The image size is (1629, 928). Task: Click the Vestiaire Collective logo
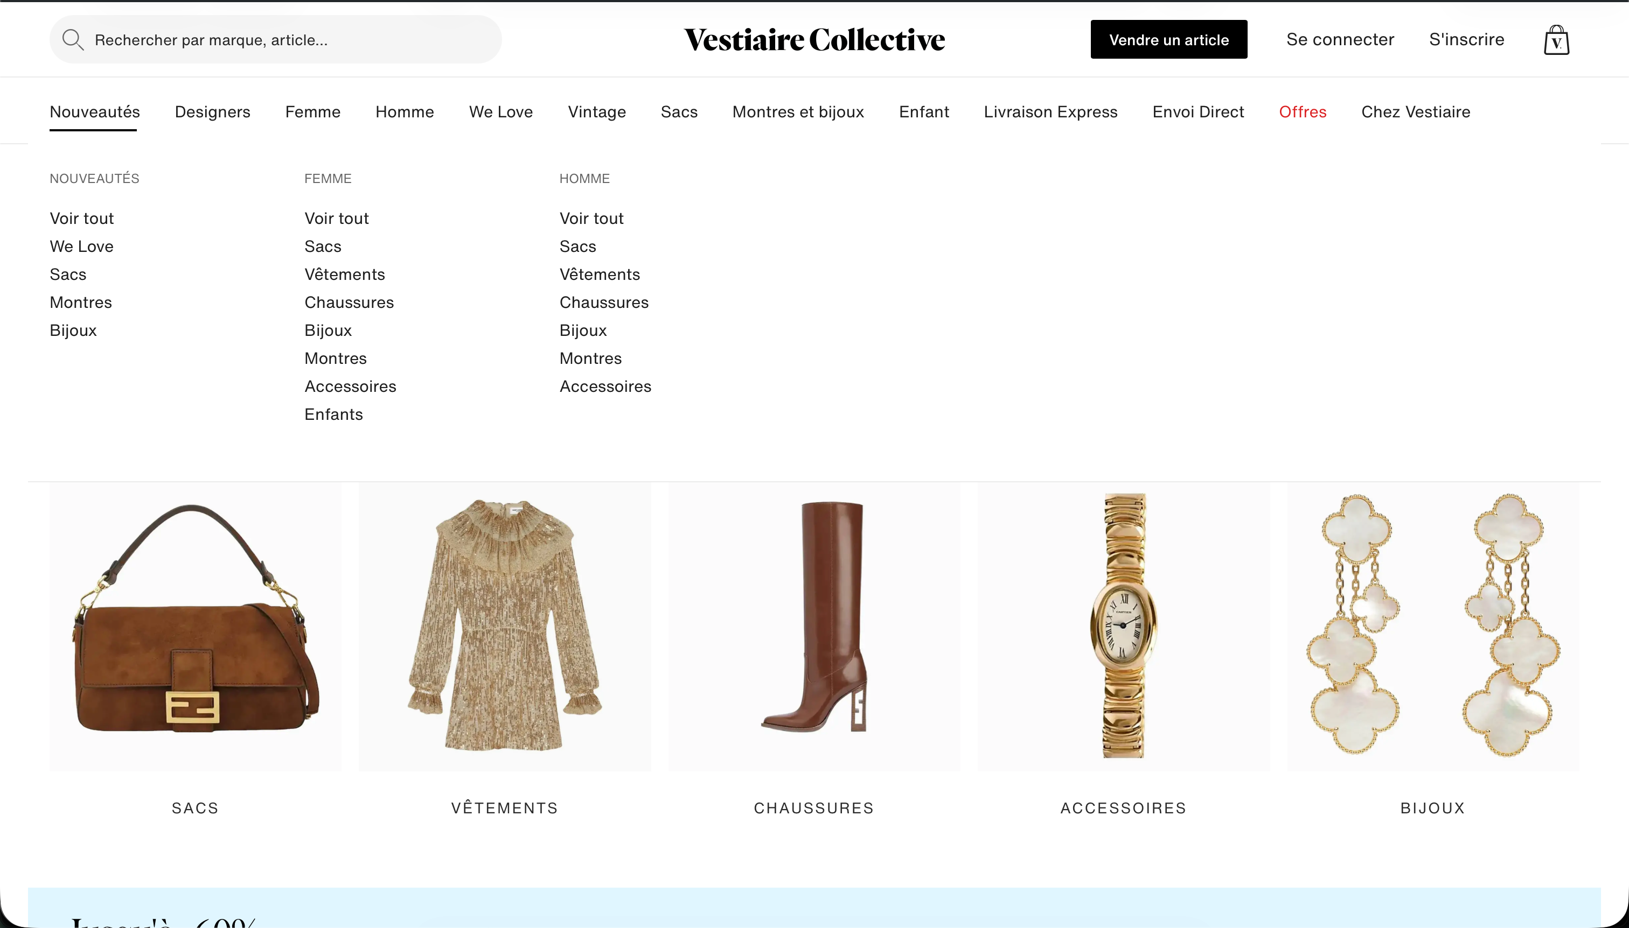pos(814,39)
